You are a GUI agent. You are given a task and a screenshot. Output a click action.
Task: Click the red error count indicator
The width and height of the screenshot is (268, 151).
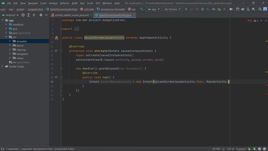[x=250, y=21]
